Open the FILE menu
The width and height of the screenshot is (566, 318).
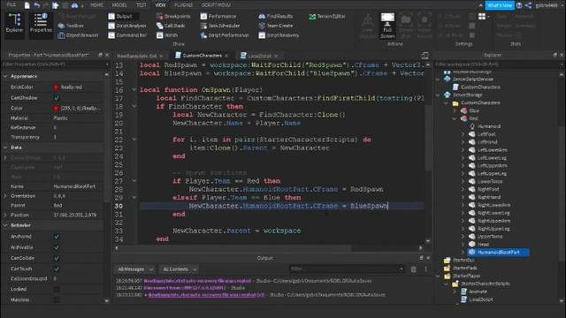click(11, 4)
